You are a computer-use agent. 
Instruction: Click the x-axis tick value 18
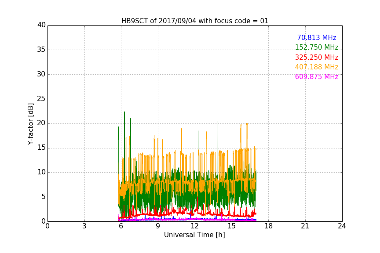[269, 226]
